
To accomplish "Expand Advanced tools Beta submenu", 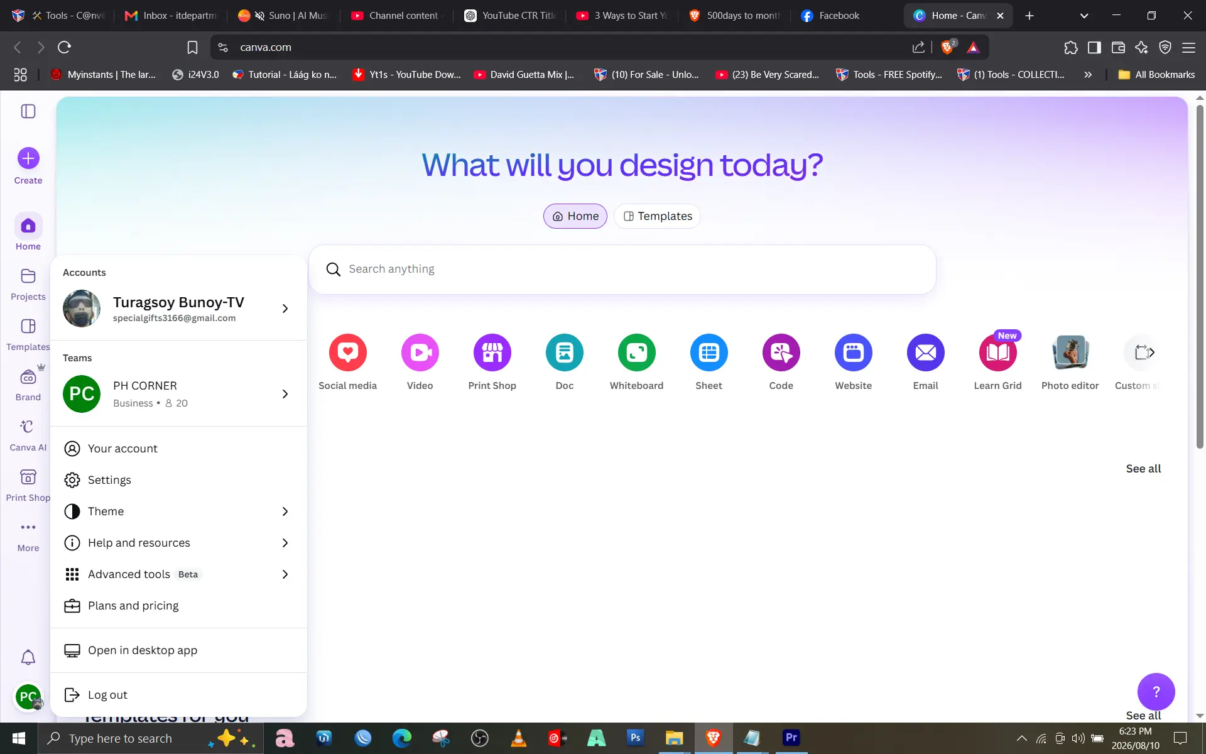I will click(178, 574).
